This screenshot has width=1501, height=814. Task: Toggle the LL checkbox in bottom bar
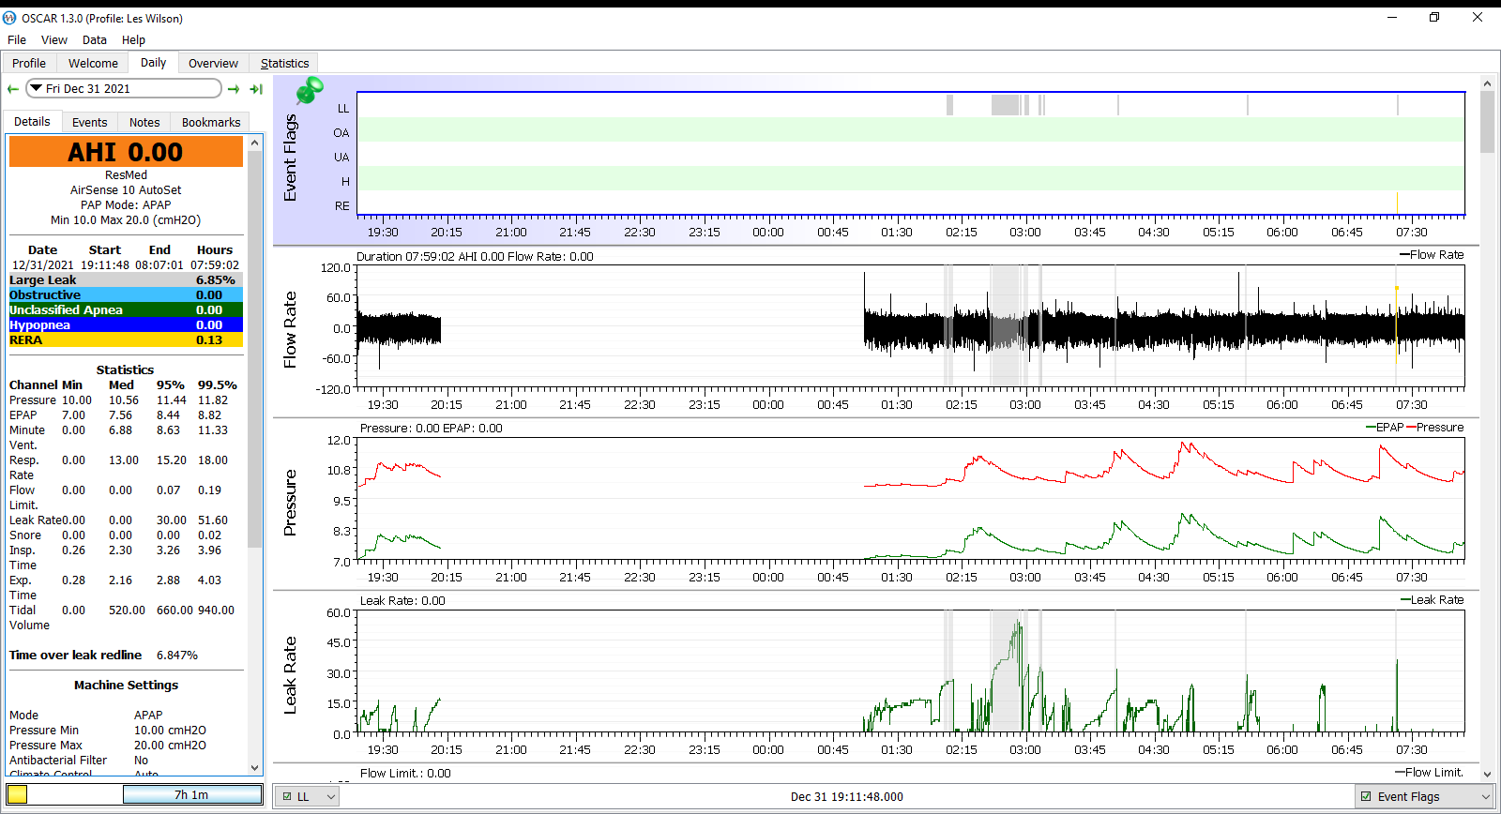click(x=287, y=796)
